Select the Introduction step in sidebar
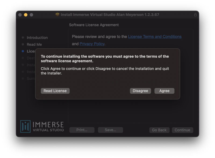The width and height of the screenshot is (215, 158). [x=37, y=38]
